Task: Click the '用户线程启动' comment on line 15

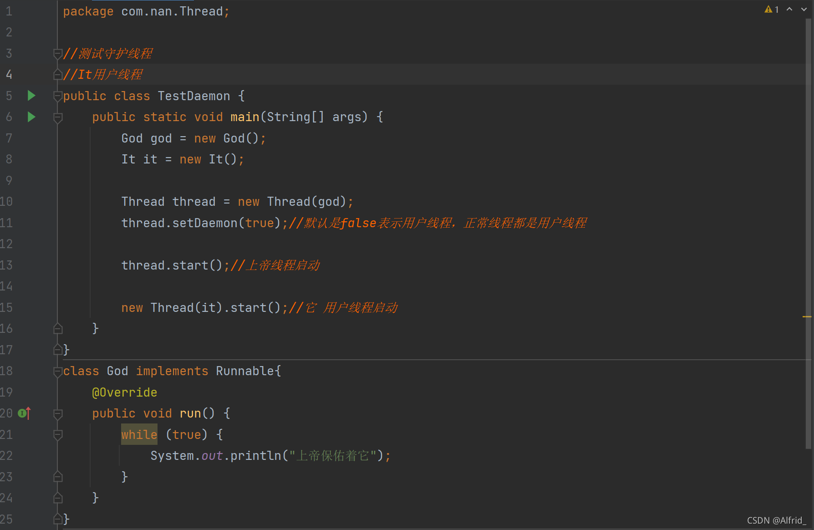Action: click(x=361, y=308)
